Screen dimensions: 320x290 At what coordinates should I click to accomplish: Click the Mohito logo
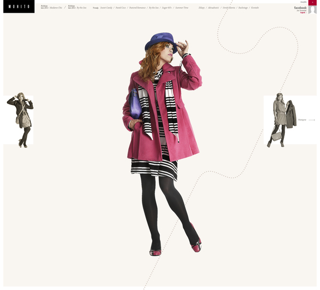(x=17, y=7)
